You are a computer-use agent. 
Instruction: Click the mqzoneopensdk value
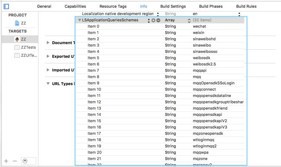[x=208, y=133]
